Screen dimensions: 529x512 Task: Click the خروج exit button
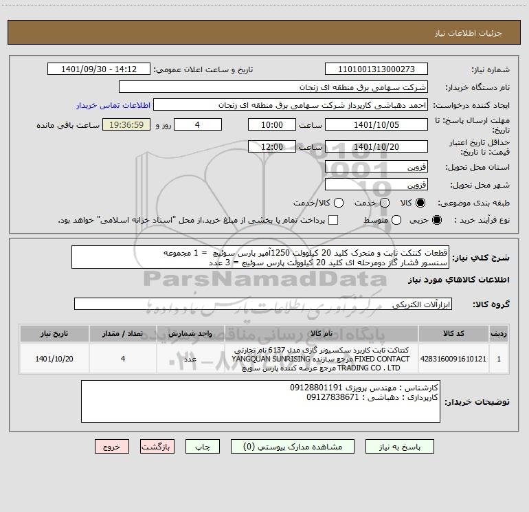pos(112,447)
